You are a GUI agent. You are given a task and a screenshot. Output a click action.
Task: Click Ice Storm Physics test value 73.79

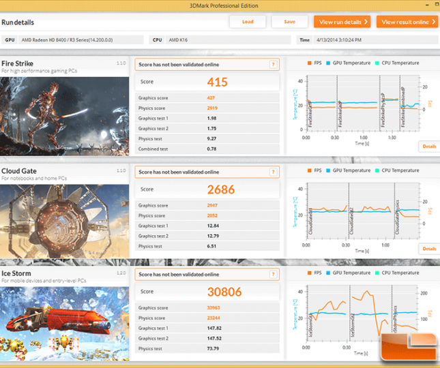213,348
